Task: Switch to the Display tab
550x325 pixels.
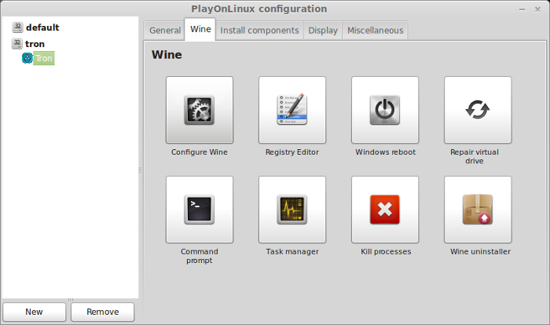Action: (x=323, y=31)
